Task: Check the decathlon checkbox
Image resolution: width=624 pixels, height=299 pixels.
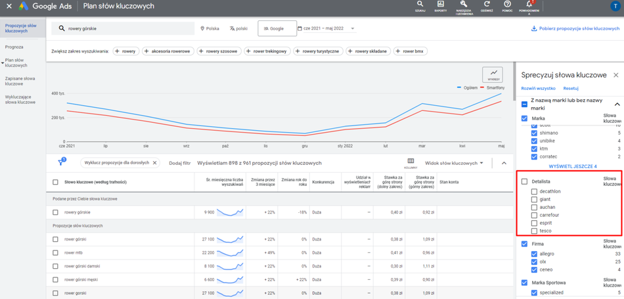Action: 534,192
